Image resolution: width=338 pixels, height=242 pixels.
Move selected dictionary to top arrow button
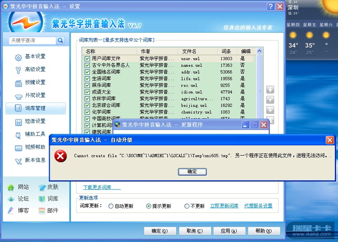pos(270,90)
